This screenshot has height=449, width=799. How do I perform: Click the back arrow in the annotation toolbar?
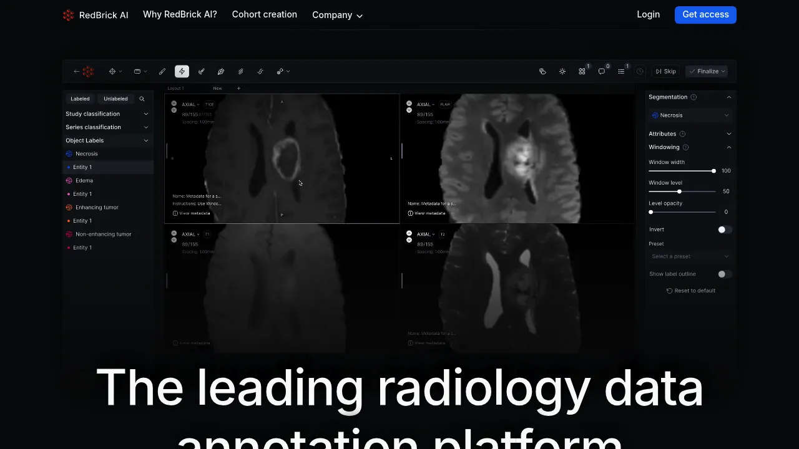coord(77,72)
